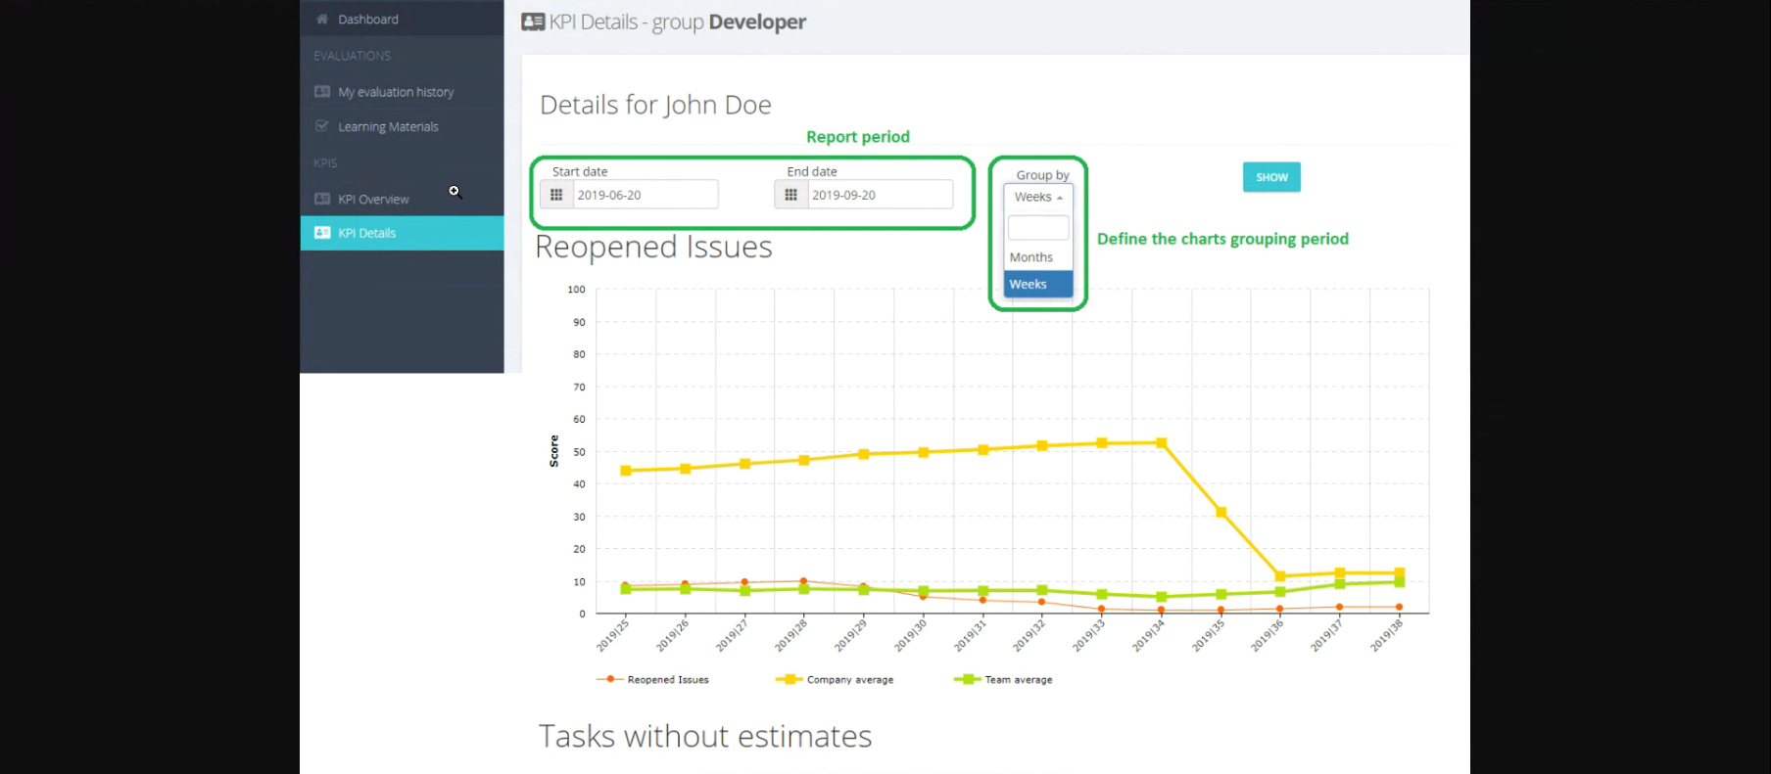Click the Group by search box
Image resolution: width=1771 pixels, height=774 pixels.
pyautogui.click(x=1038, y=228)
